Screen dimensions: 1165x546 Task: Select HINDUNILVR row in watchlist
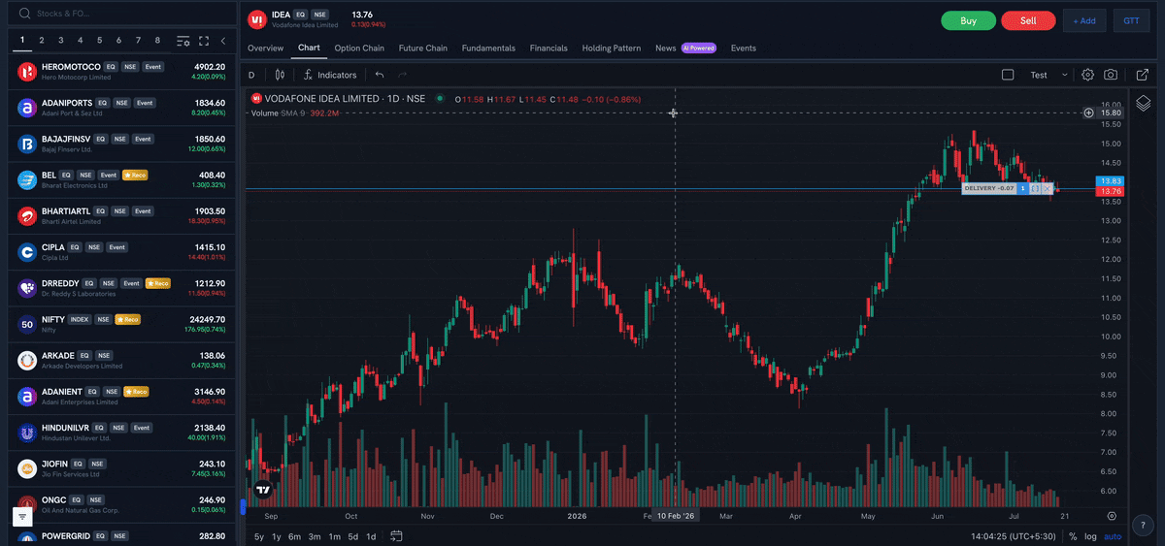click(121, 434)
